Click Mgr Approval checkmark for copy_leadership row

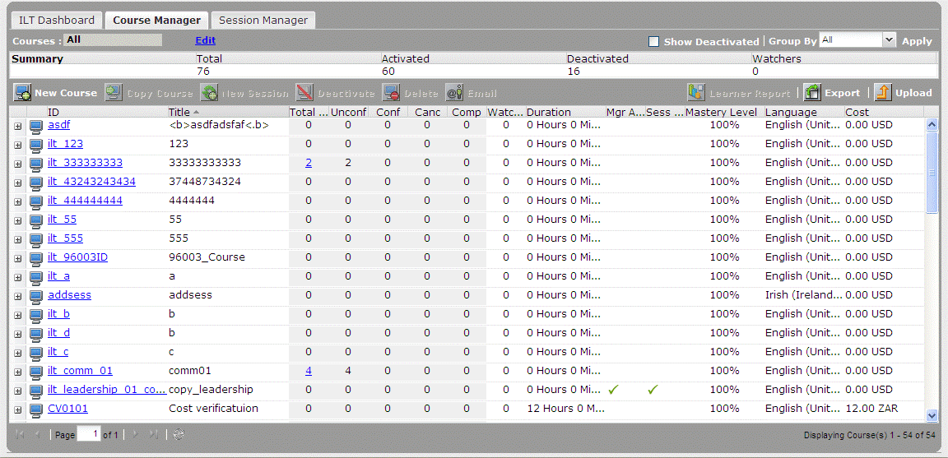click(x=614, y=390)
